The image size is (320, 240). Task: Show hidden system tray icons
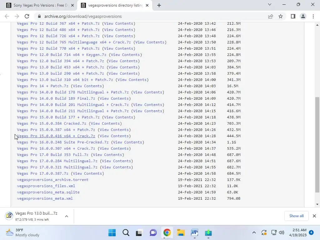coord(254,232)
